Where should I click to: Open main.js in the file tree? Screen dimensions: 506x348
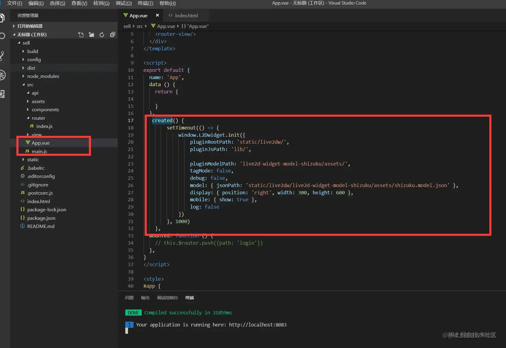(39, 151)
